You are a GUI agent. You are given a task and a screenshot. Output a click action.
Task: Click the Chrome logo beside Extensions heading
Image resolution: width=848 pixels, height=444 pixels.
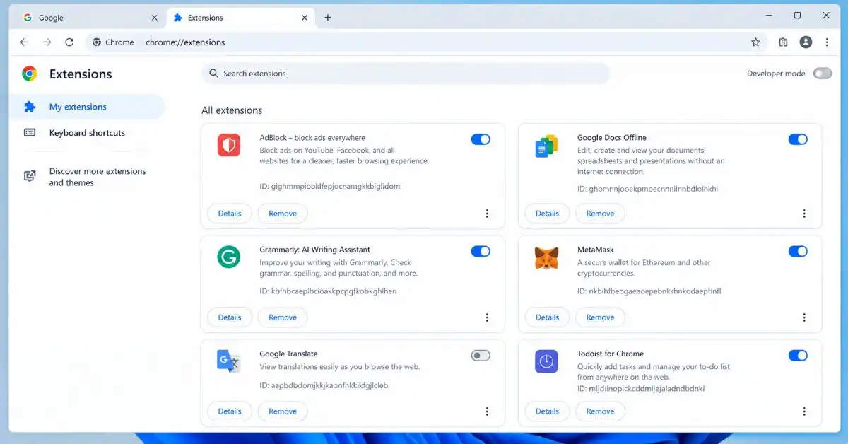tap(29, 74)
